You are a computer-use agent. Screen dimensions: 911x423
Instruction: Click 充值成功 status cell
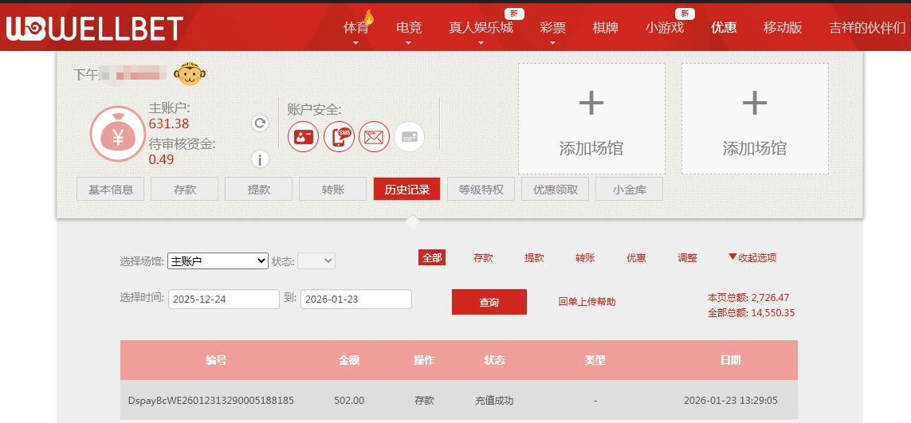494,401
